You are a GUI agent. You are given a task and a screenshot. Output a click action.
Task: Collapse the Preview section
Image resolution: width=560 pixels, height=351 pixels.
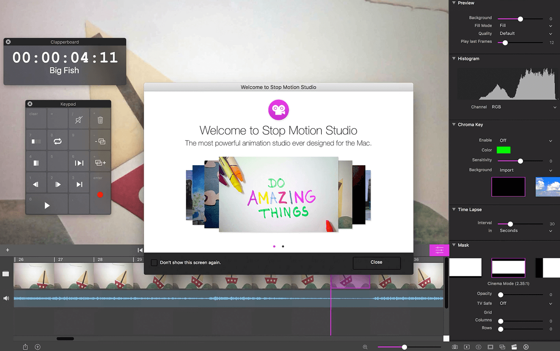click(x=454, y=3)
